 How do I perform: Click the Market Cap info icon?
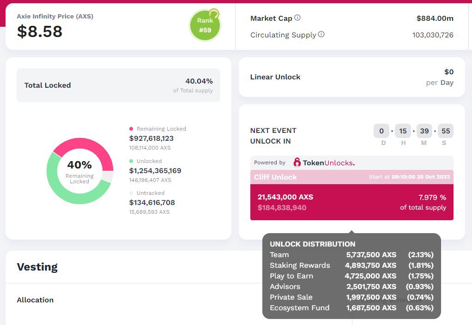tap(297, 18)
